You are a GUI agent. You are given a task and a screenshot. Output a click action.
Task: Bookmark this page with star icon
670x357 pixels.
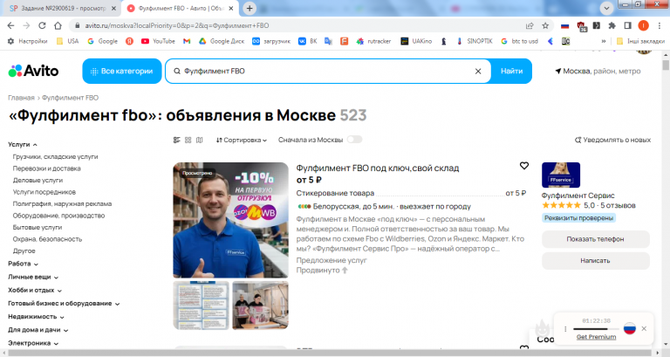(545, 25)
